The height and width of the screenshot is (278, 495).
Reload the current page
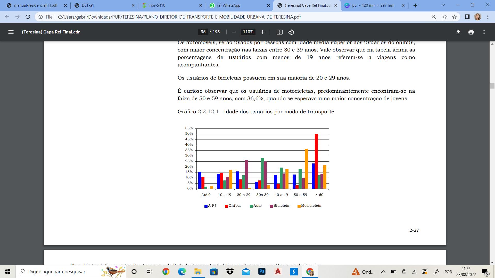(x=28, y=17)
